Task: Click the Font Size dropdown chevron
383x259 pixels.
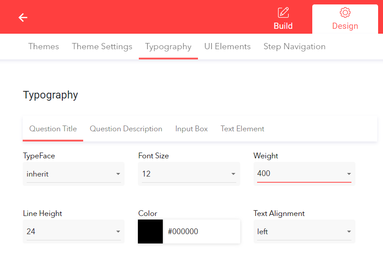Action: click(x=234, y=174)
